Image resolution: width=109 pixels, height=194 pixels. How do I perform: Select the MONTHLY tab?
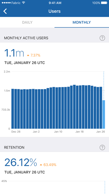pos(82,22)
